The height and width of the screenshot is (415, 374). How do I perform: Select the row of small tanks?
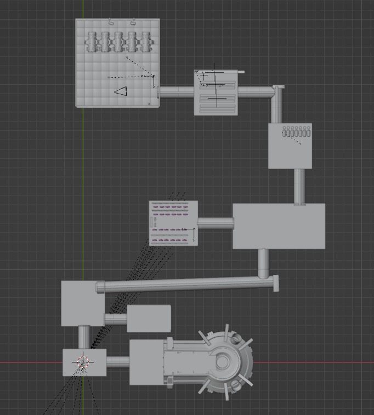[x=296, y=131]
